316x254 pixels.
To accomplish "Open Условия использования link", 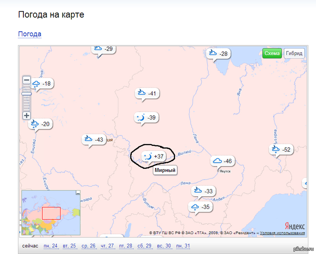I will coord(282,233).
